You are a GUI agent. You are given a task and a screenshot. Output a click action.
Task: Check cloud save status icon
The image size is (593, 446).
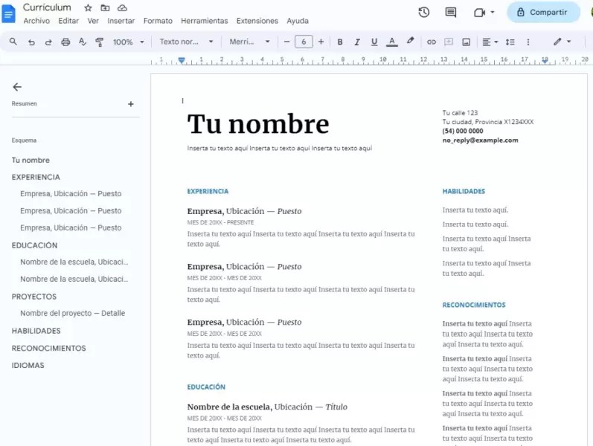[x=122, y=7]
